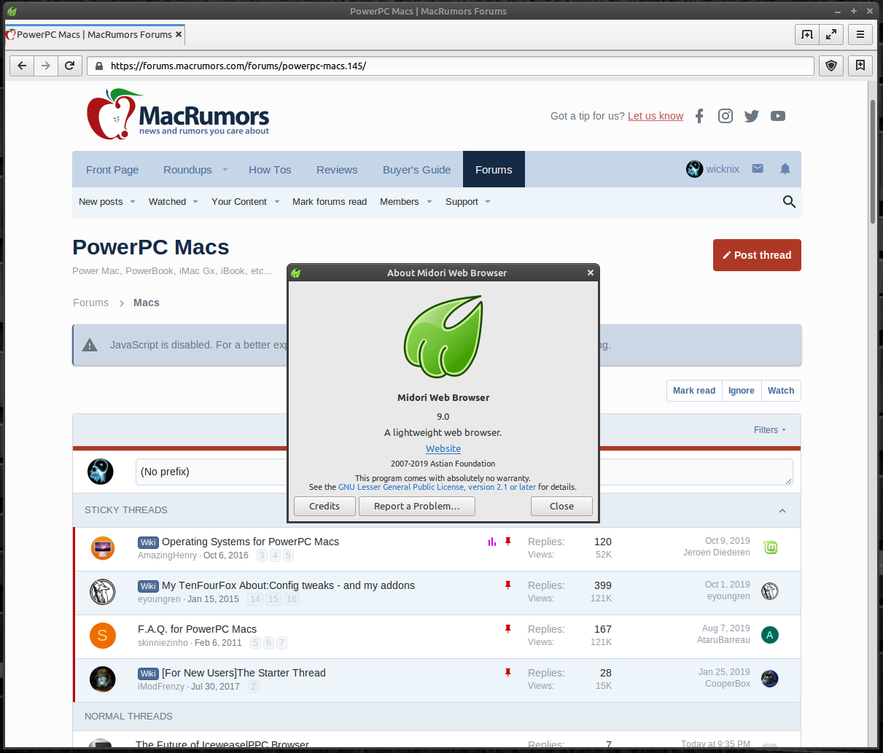Open the alerts bell icon

coord(785,169)
